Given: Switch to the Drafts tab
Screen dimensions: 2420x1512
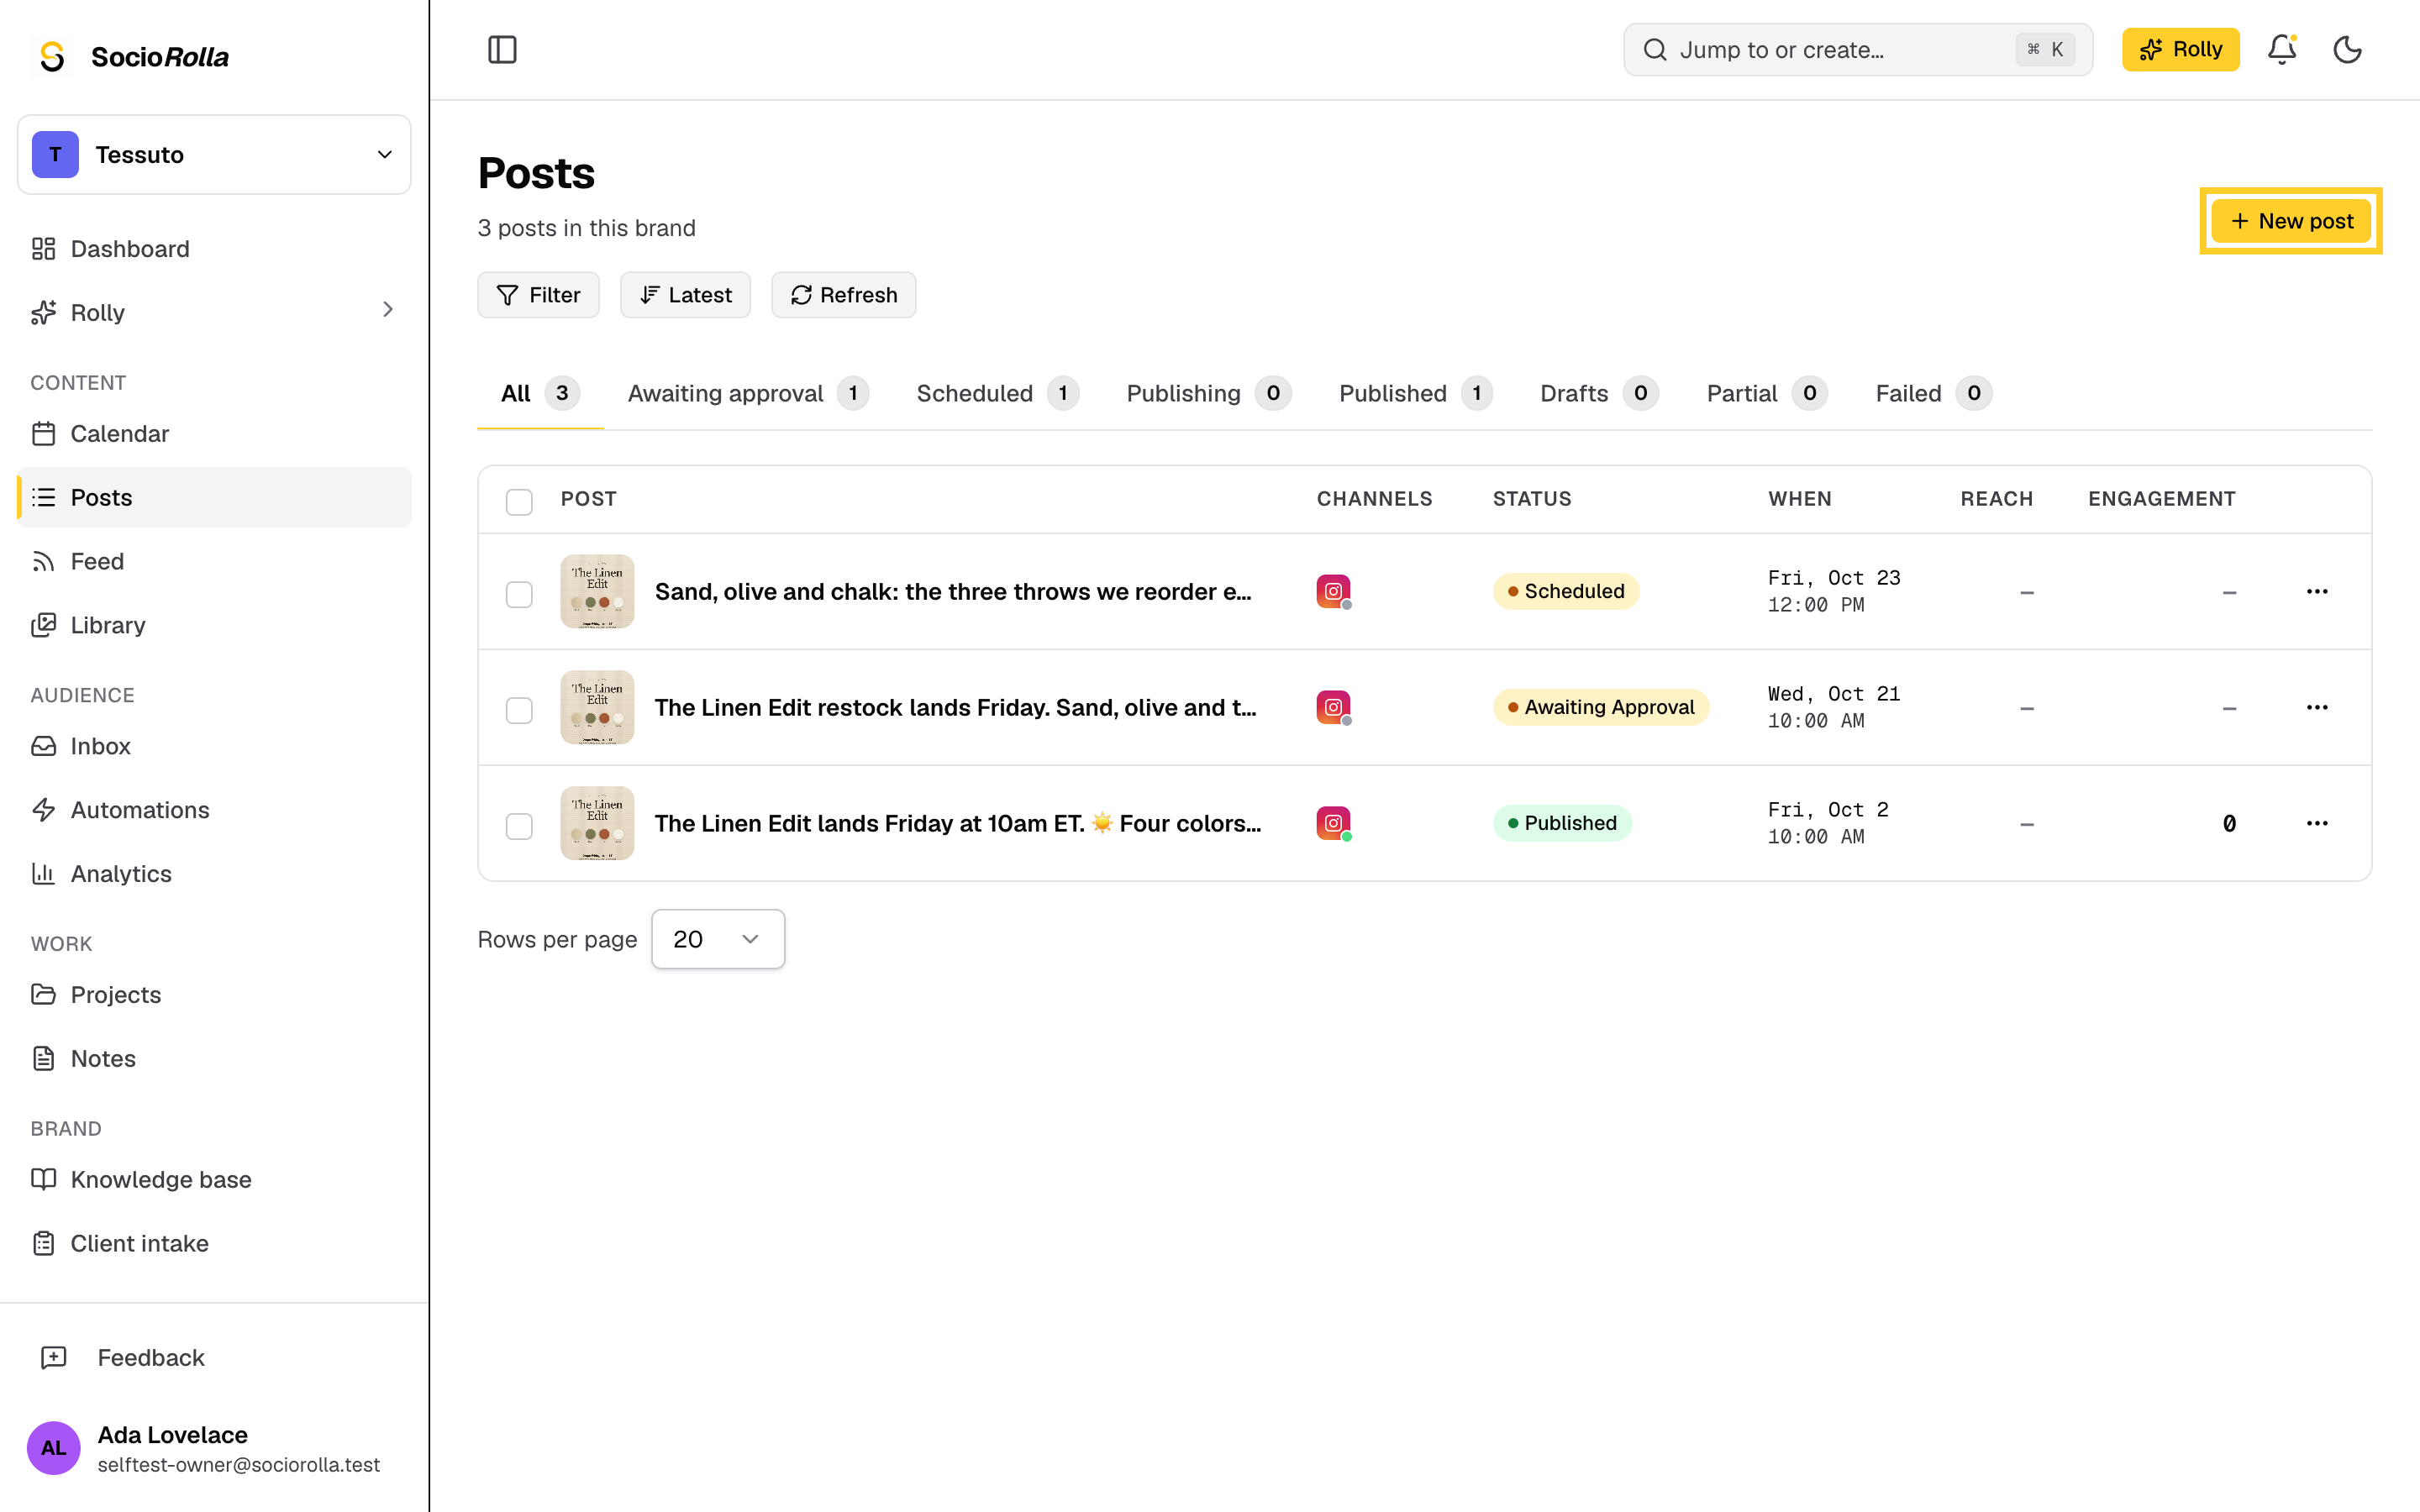Looking at the screenshot, I should tap(1599, 393).
